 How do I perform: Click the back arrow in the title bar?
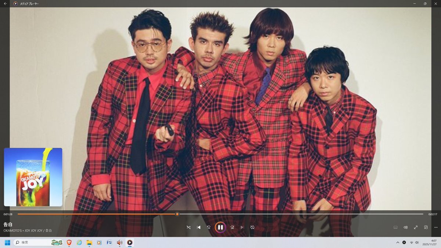click(5, 4)
